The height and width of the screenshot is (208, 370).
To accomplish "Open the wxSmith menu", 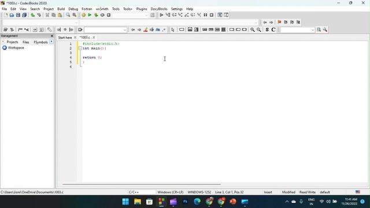I will [x=102, y=9].
